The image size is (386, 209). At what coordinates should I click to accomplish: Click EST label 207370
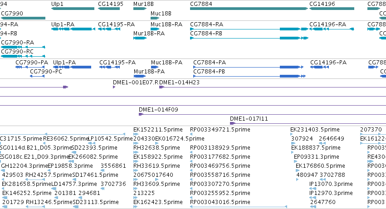point(371,130)
